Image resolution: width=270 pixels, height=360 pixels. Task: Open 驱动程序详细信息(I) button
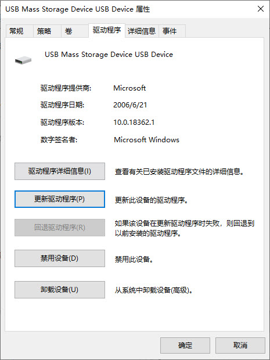[60, 171]
